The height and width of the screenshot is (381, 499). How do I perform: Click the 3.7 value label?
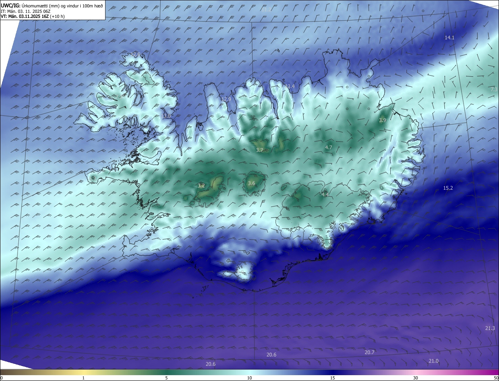pos(260,150)
